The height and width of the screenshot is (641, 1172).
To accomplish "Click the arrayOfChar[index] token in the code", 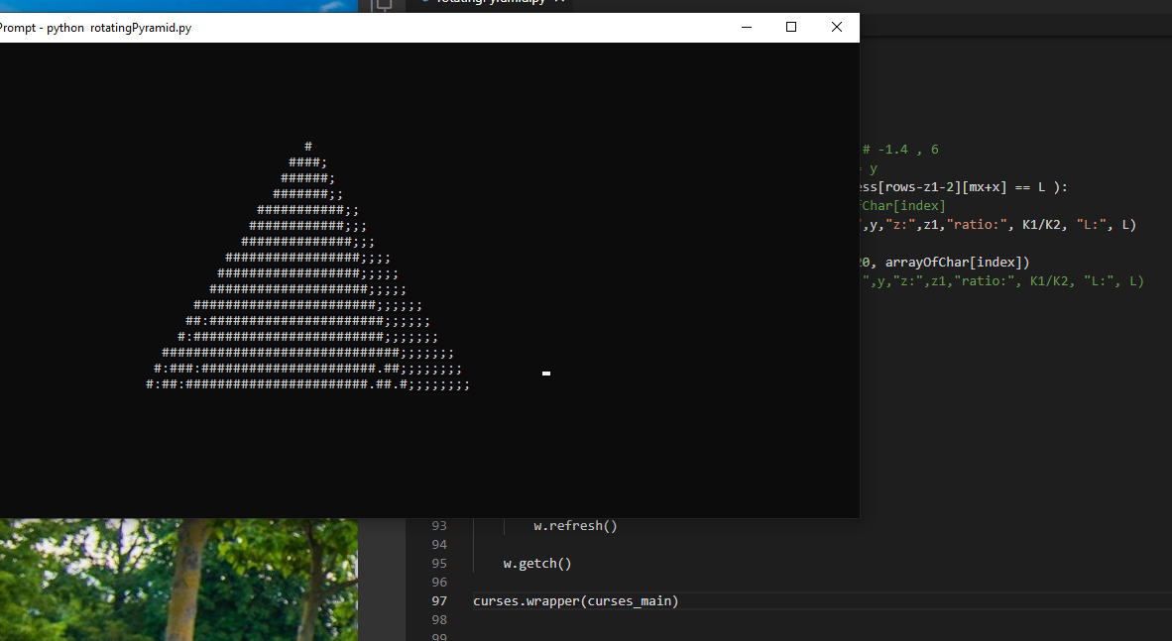I will [954, 262].
